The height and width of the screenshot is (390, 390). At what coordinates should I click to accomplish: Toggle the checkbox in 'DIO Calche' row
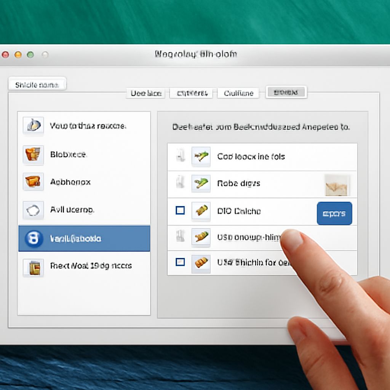click(x=180, y=210)
